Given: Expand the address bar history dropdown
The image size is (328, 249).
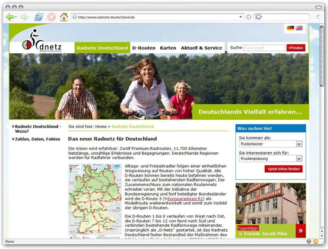Looking at the screenshot, I should (241, 17).
